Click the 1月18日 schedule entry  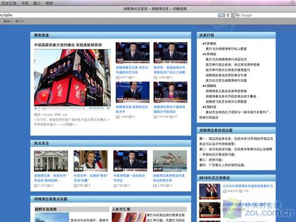click(209, 43)
